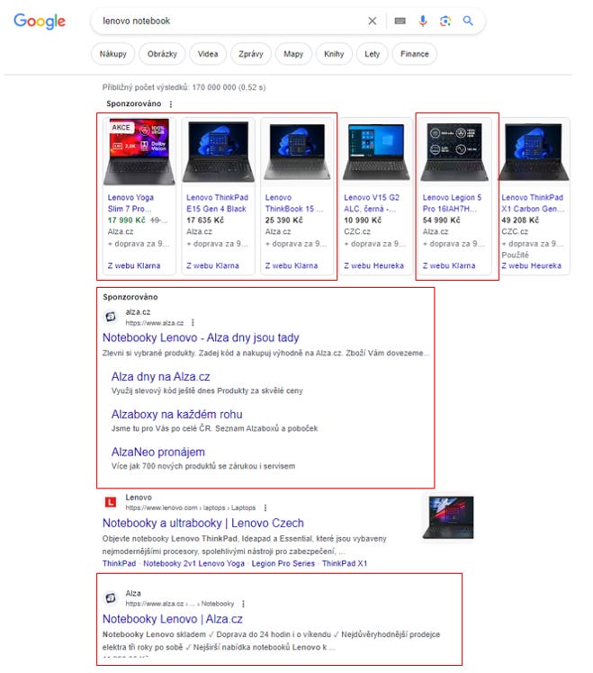This screenshot has width=593, height=673.
Task: Open the Legion Pro Series sitelink
Action: (x=283, y=563)
